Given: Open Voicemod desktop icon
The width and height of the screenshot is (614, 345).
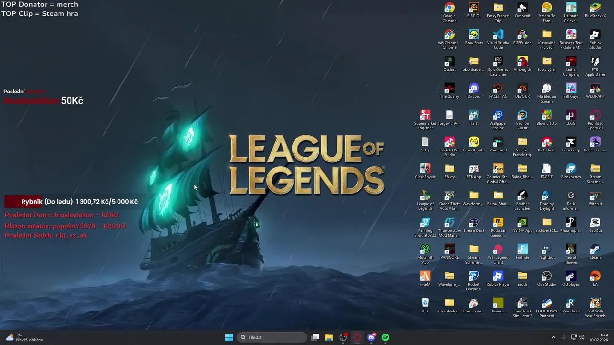Looking at the screenshot, I should (x=498, y=145).
